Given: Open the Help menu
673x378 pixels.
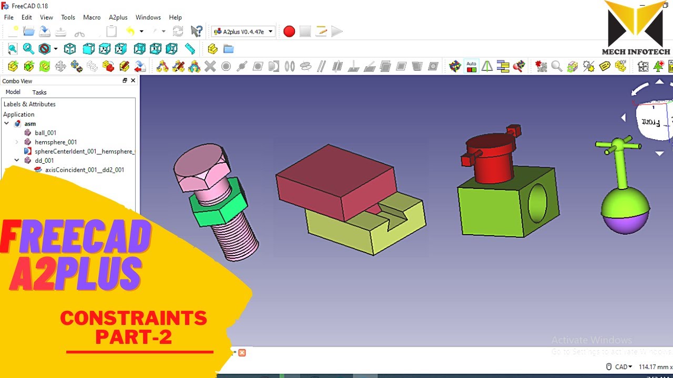Looking at the screenshot, I should [x=175, y=17].
